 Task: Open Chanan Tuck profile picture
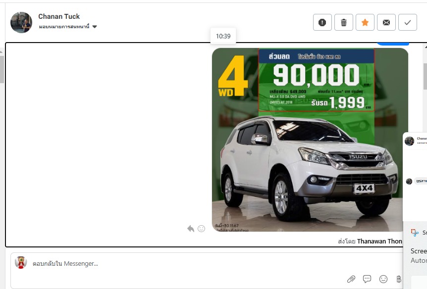(21, 22)
